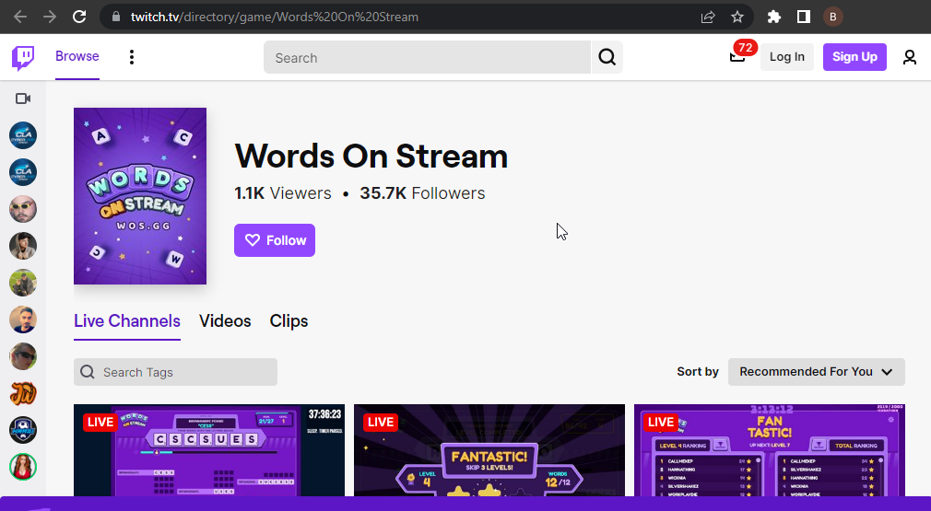Image resolution: width=931 pixels, height=511 pixels.
Task: Open the FANTASTIC skip 3 levels stream
Action: click(489, 450)
